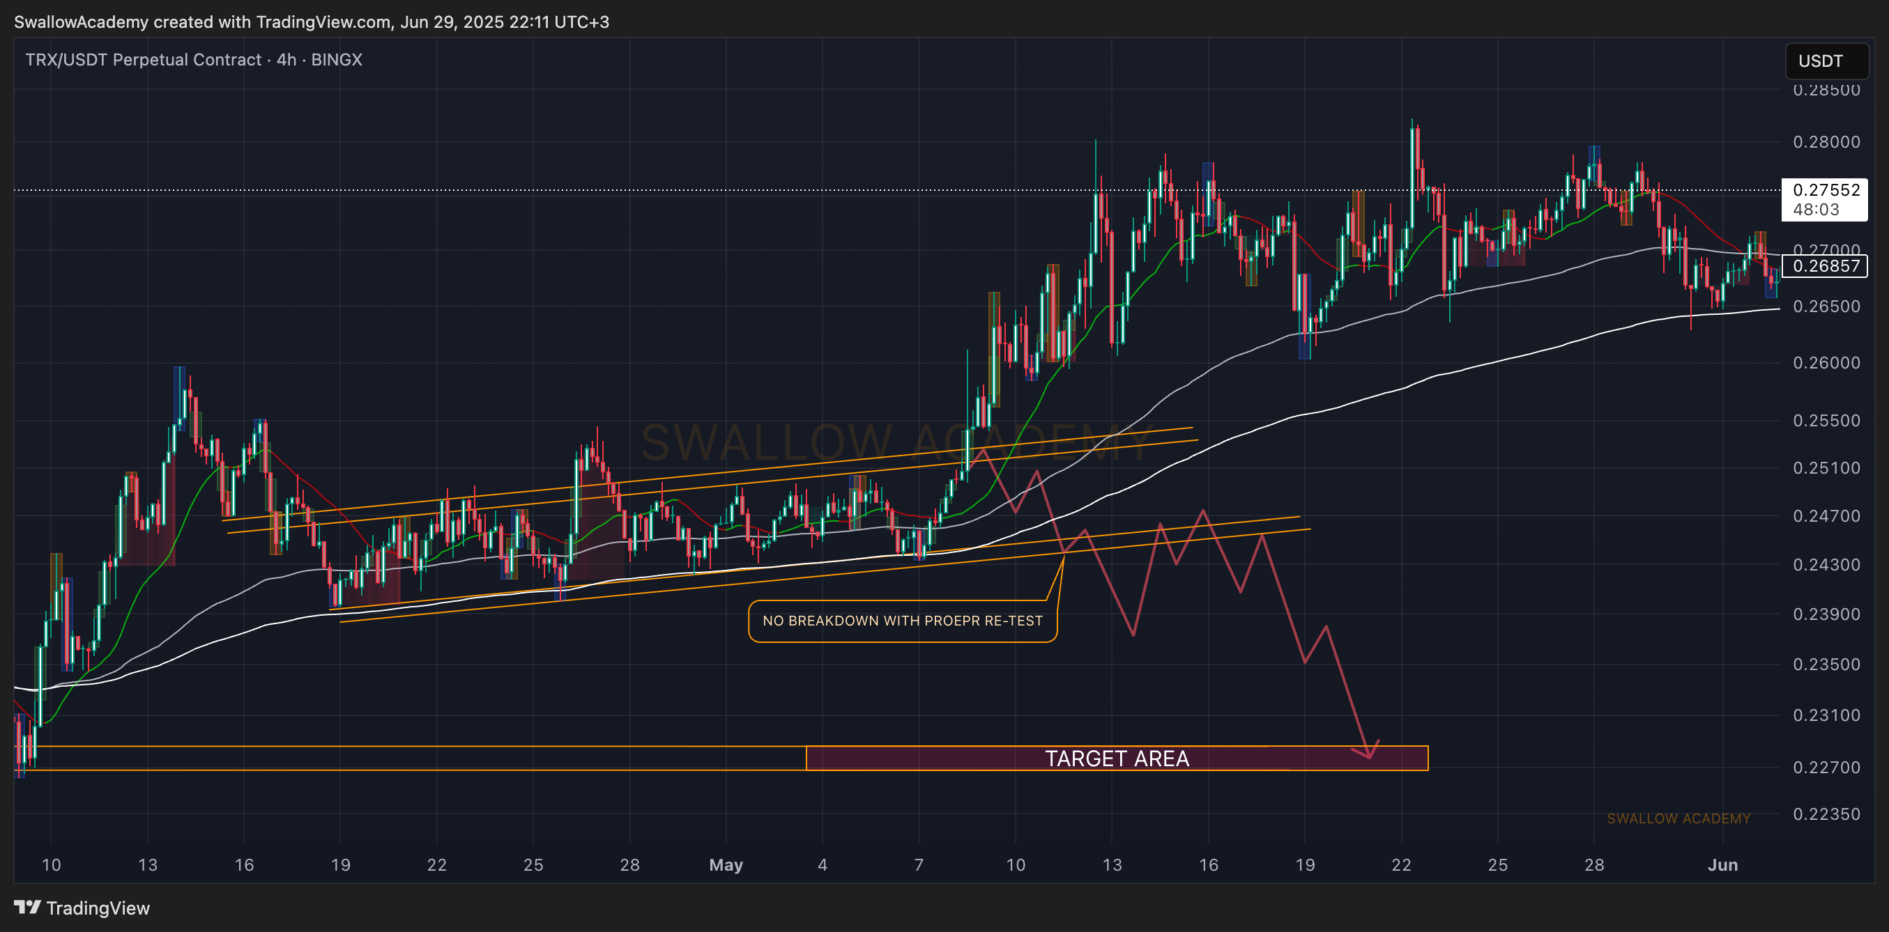Click date 28 before the May label
The width and height of the screenshot is (1889, 932).
click(x=630, y=864)
